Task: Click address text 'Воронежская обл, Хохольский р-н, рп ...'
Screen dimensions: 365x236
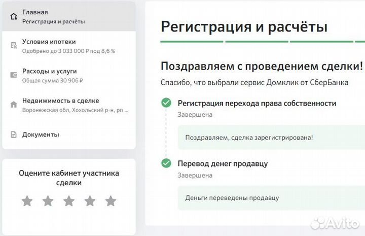Action: (75, 110)
